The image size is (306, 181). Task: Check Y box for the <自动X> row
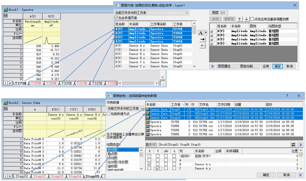[x=158, y=156]
